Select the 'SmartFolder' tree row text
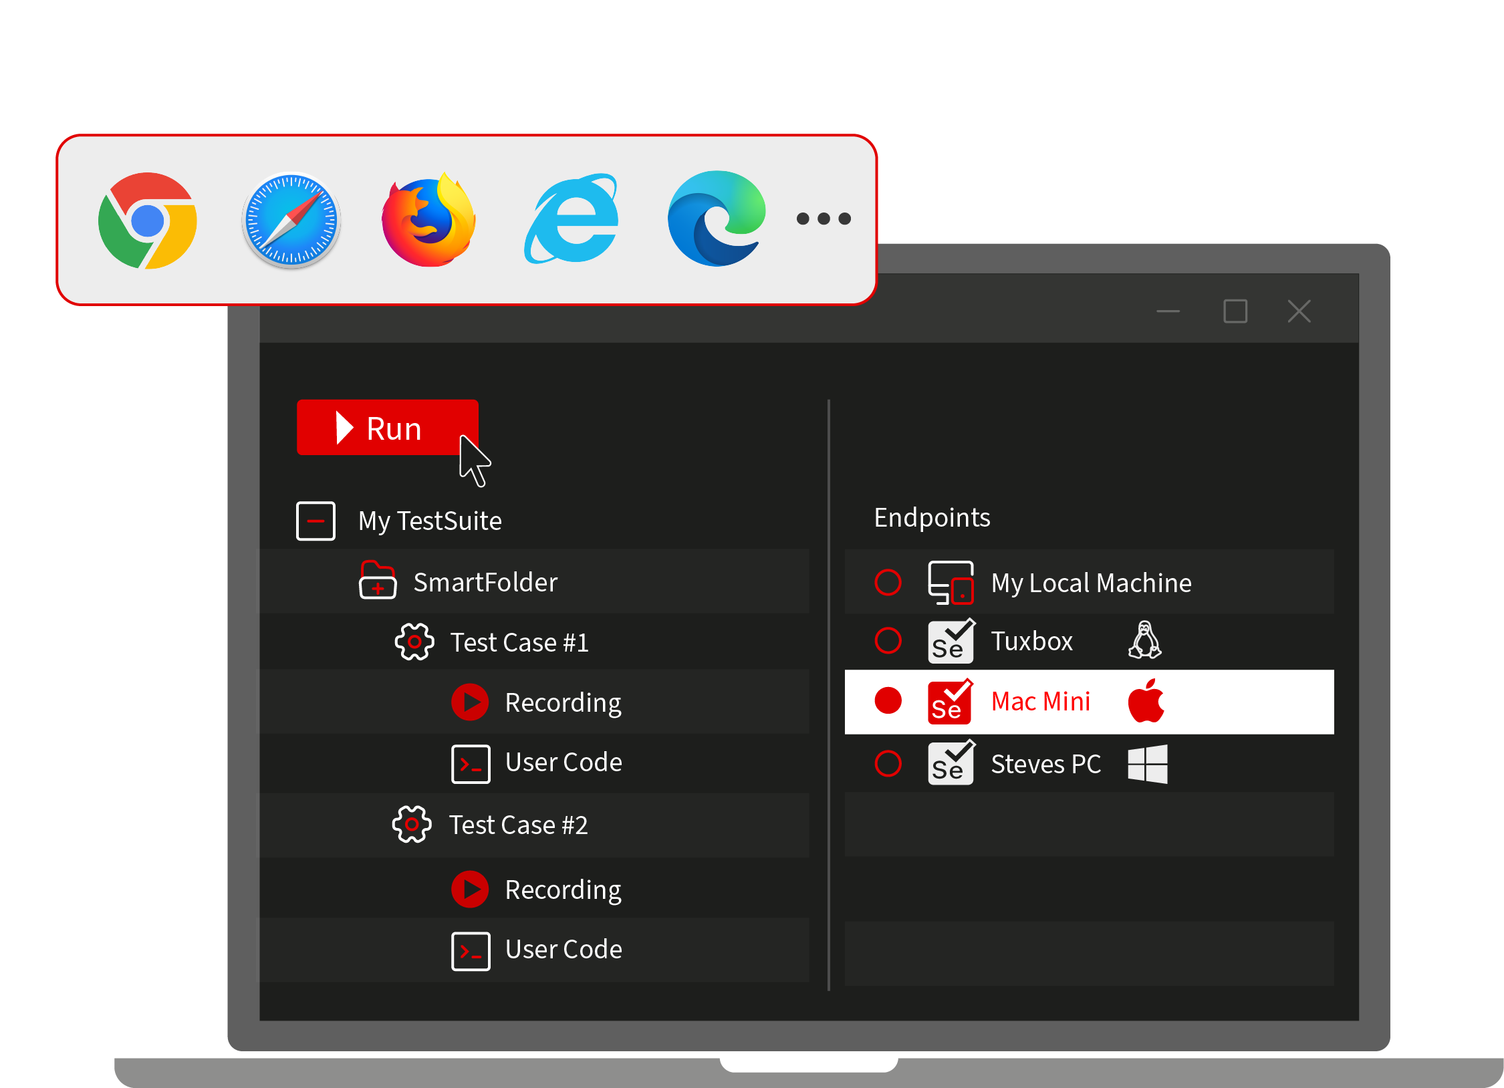1504x1088 pixels. click(x=485, y=582)
